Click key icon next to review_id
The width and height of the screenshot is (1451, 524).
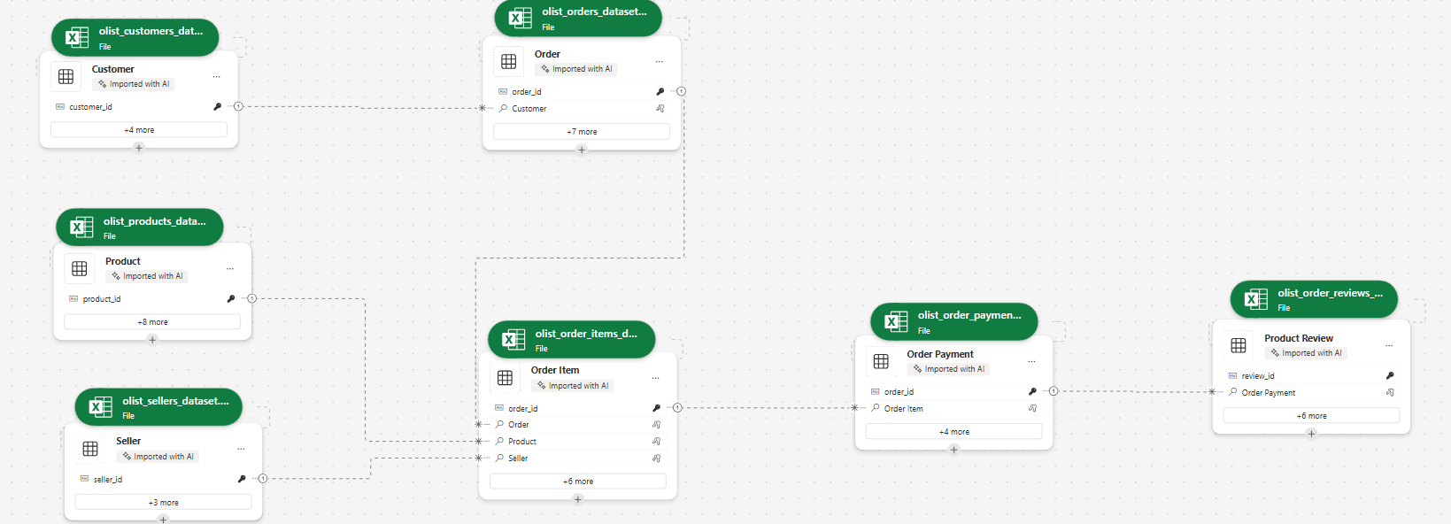(x=1390, y=375)
